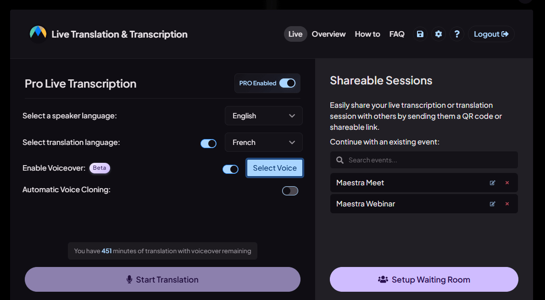
Task: Click the Beta badge next to Voiceover
Action: point(100,168)
